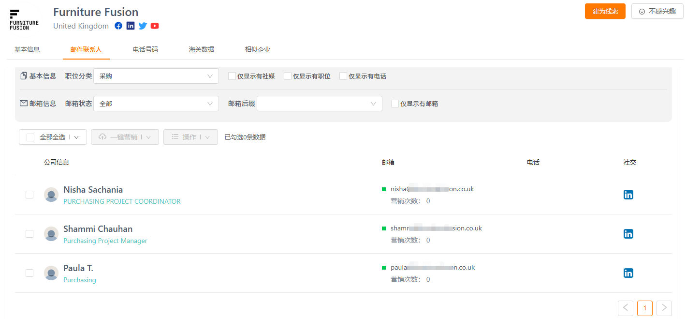Click the 邮箱 column header
The height and width of the screenshot is (319, 686).
(388, 162)
